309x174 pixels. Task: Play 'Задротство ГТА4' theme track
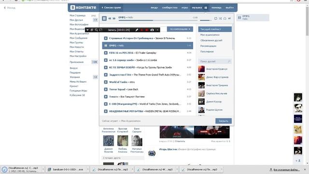(106, 75)
